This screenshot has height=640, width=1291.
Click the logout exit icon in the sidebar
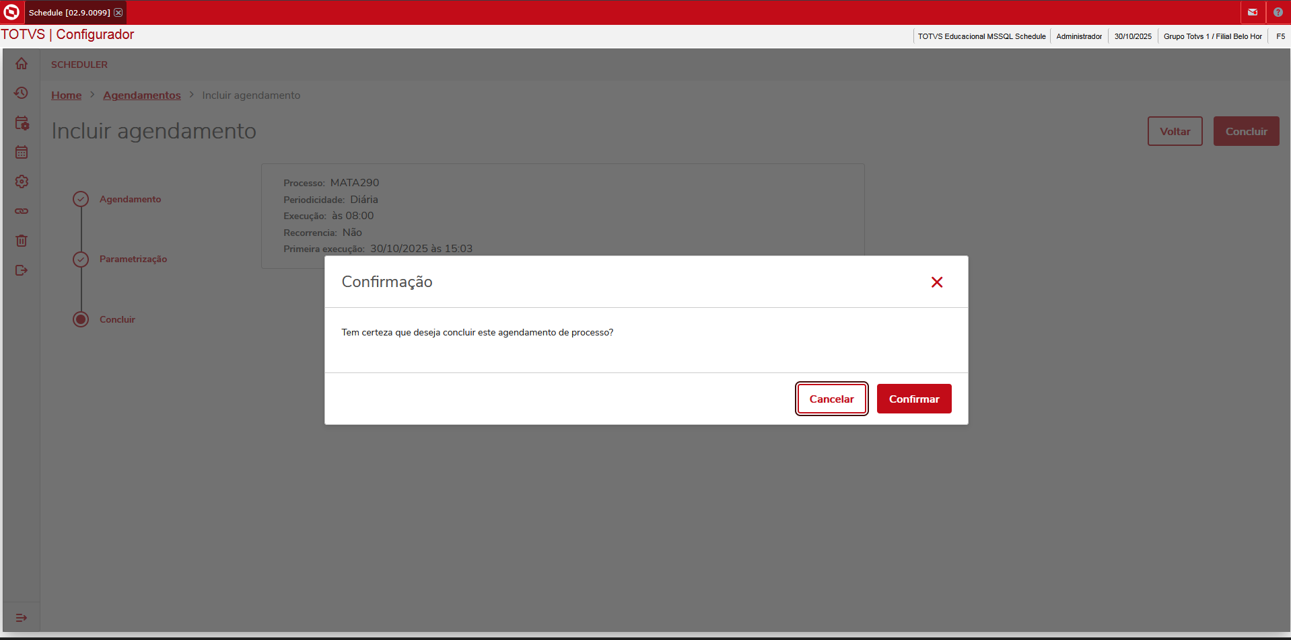coord(22,270)
